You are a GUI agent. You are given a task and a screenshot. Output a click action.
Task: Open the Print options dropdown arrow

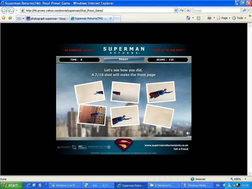[214, 18]
